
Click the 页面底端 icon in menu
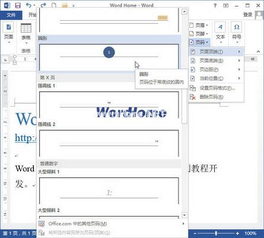(x=193, y=61)
